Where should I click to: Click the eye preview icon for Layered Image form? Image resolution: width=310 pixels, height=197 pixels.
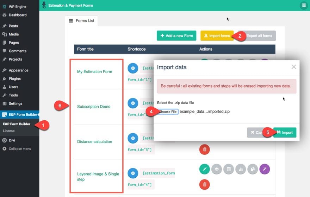coord(217,169)
